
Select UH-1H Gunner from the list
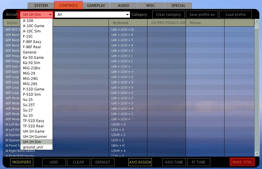click(35, 137)
